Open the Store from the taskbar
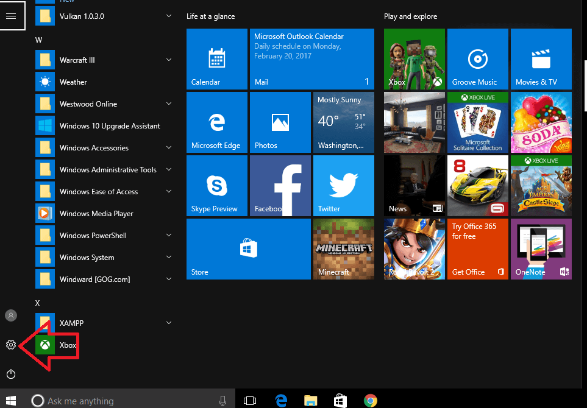Image resolution: width=587 pixels, height=408 pixels. 340,401
